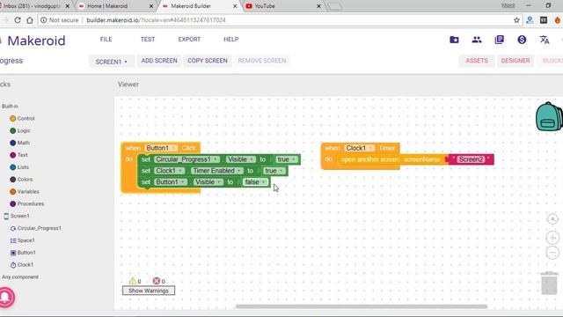Click the warning triangle icon
This screenshot has height=317, width=563.
(x=133, y=281)
